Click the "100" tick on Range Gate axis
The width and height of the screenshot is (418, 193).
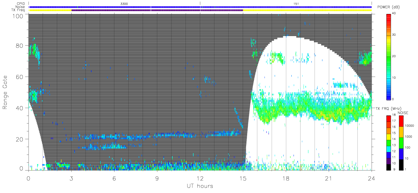point(18,16)
